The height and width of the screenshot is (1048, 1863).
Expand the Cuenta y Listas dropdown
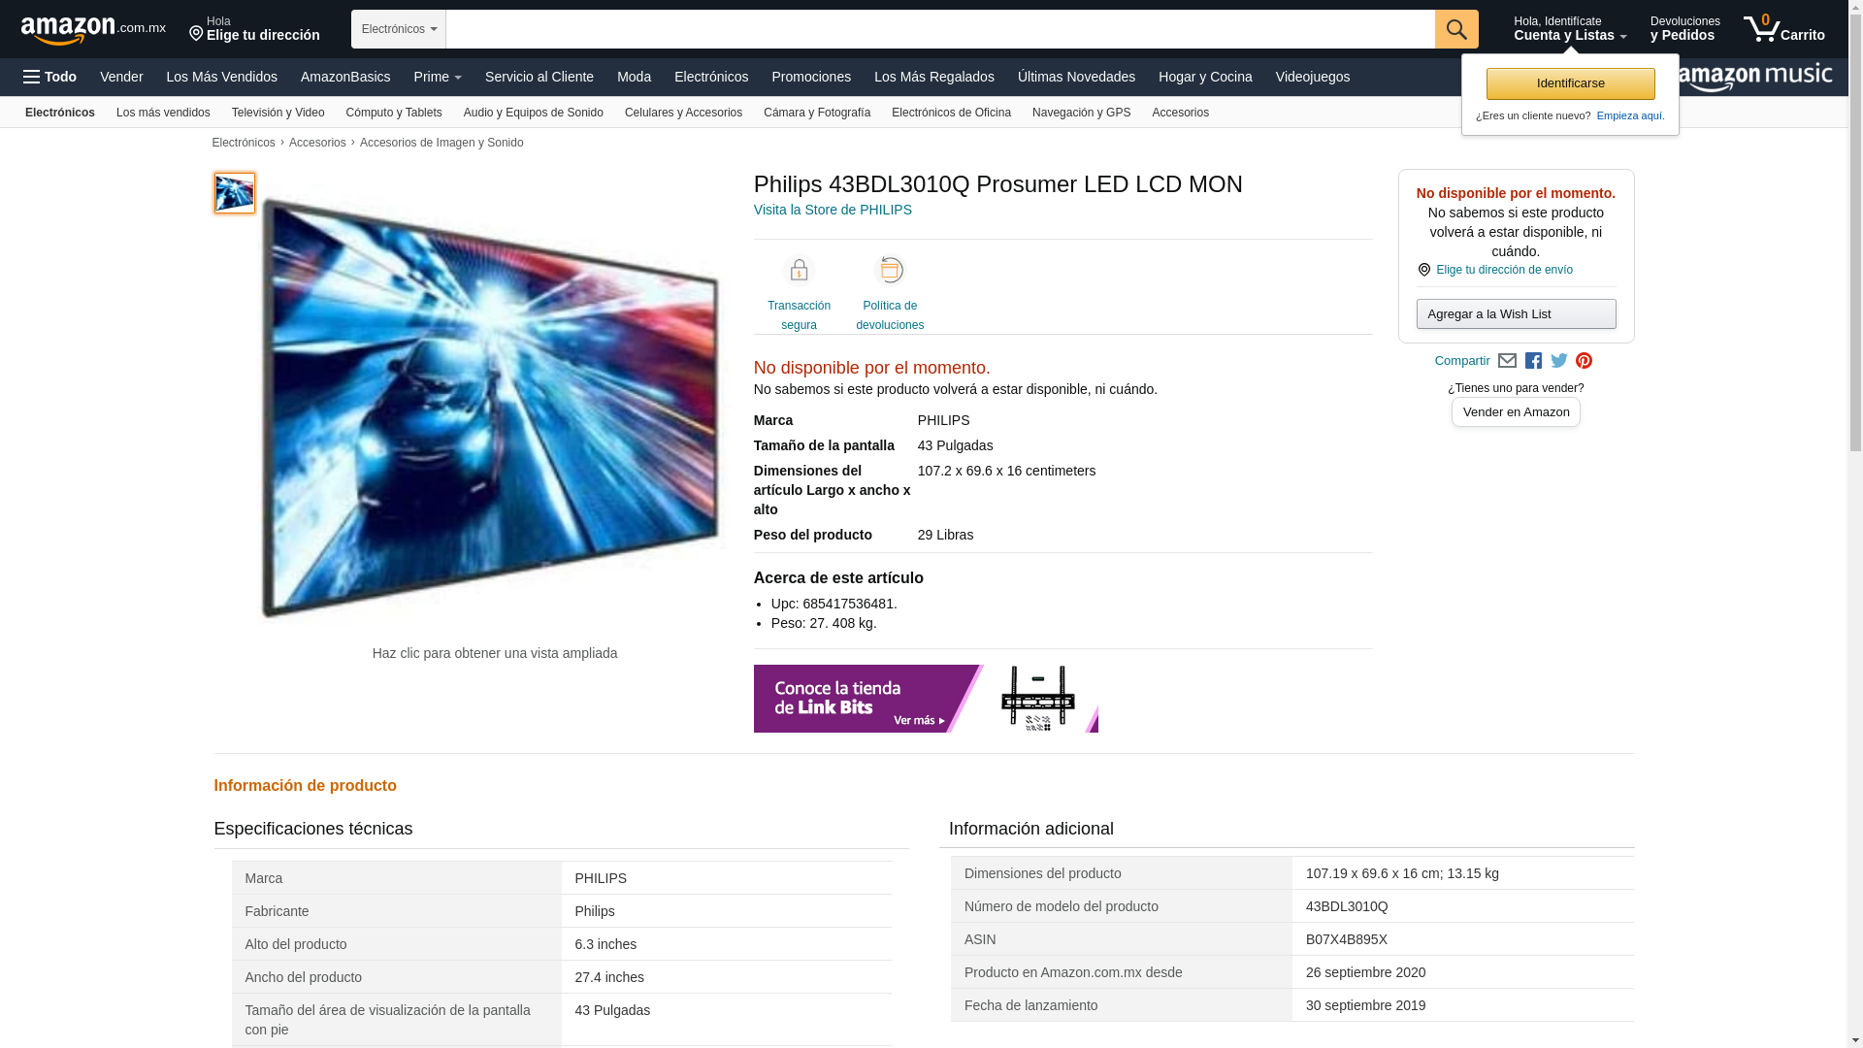[x=1570, y=29]
